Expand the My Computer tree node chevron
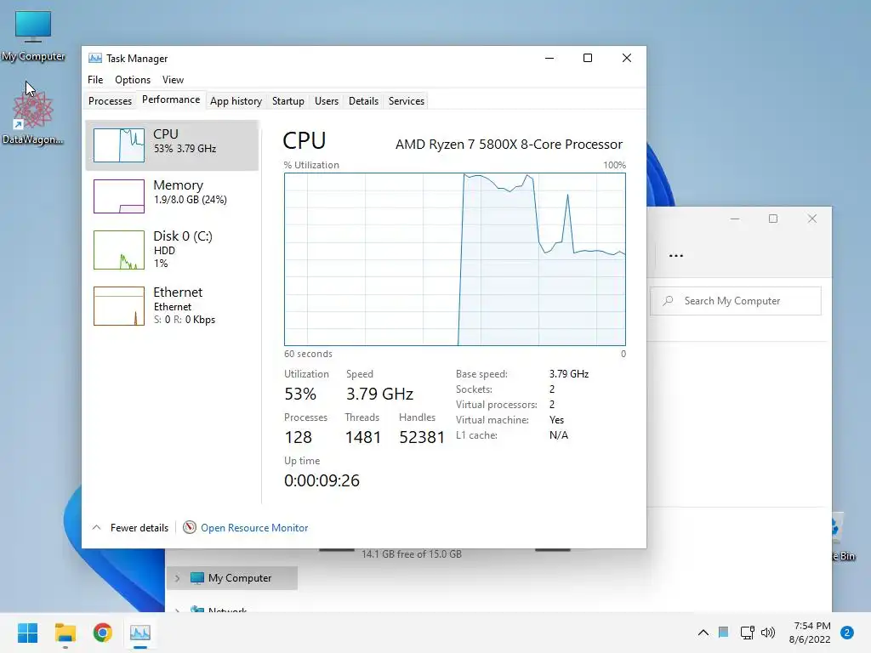The image size is (871, 653). coord(177,578)
